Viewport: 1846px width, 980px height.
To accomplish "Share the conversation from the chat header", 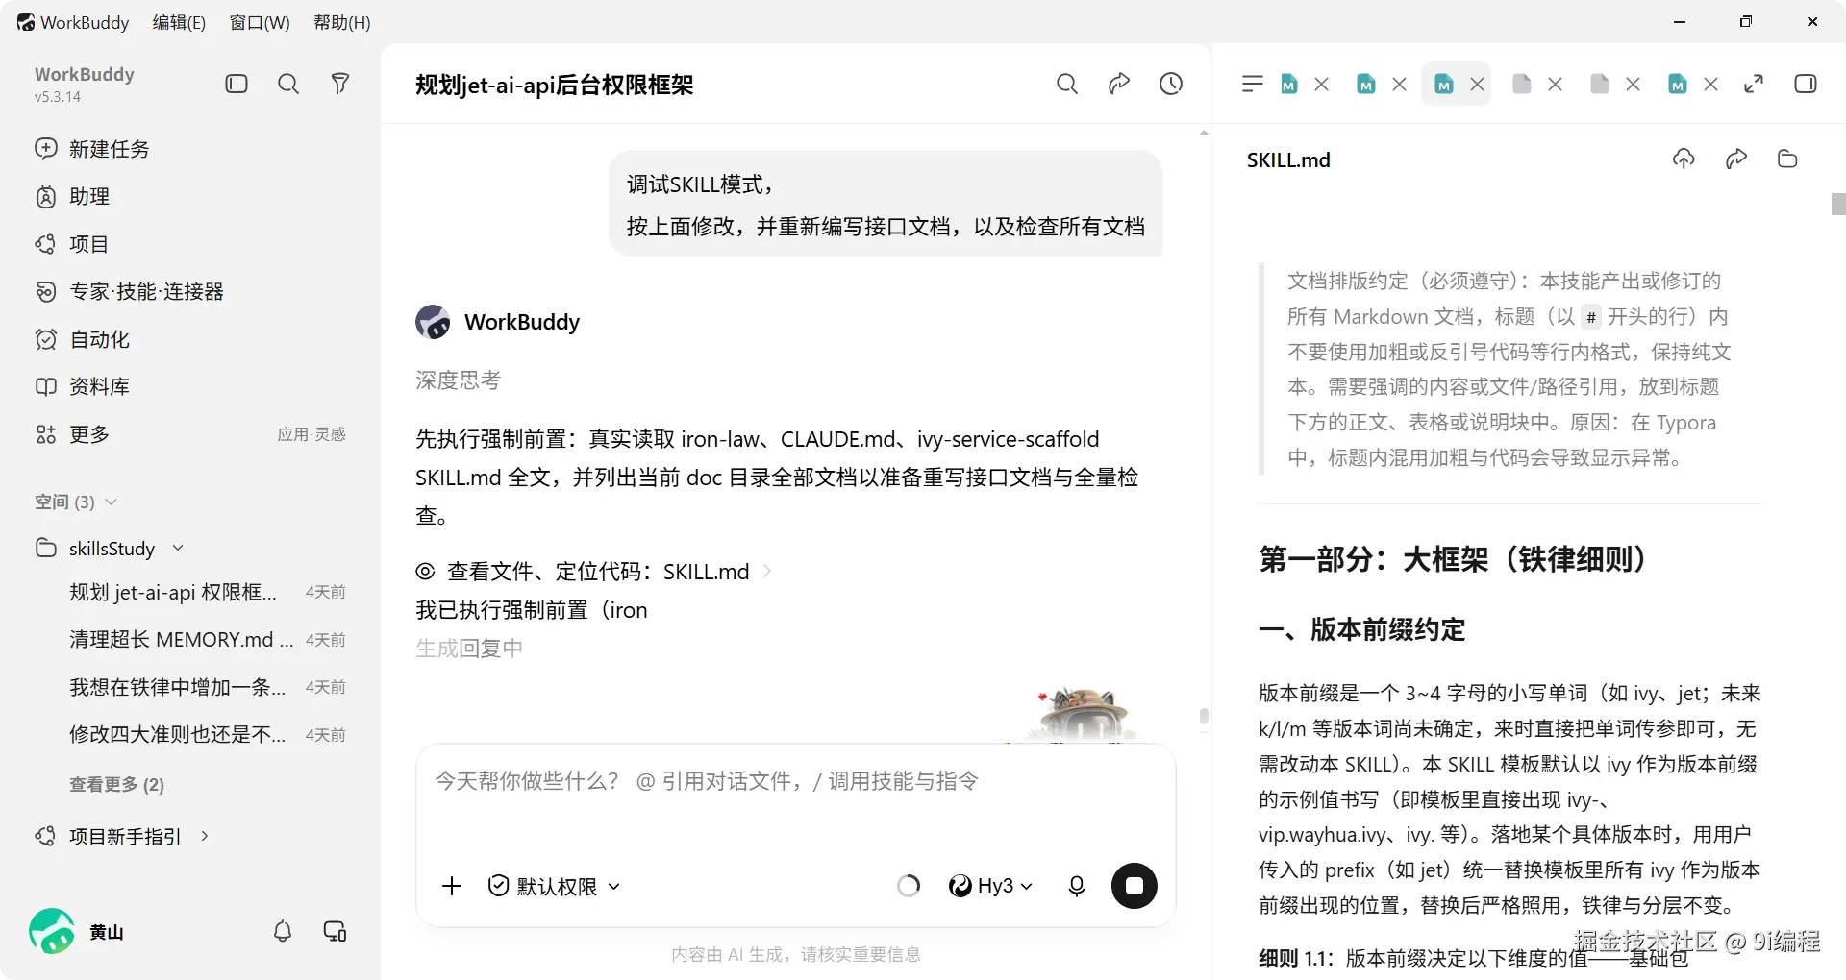I will pyautogui.click(x=1119, y=84).
